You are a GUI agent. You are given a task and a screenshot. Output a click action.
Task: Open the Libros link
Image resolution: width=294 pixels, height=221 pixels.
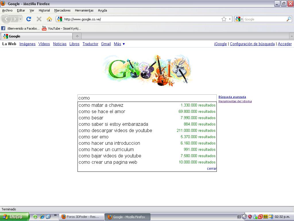point(74,44)
